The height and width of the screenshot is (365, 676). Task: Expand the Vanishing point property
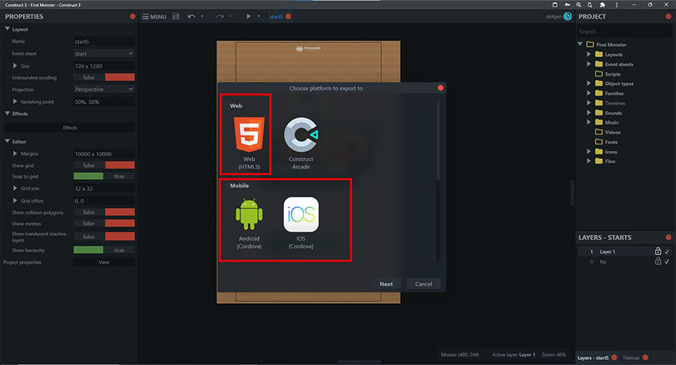pyautogui.click(x=15, y=102)
